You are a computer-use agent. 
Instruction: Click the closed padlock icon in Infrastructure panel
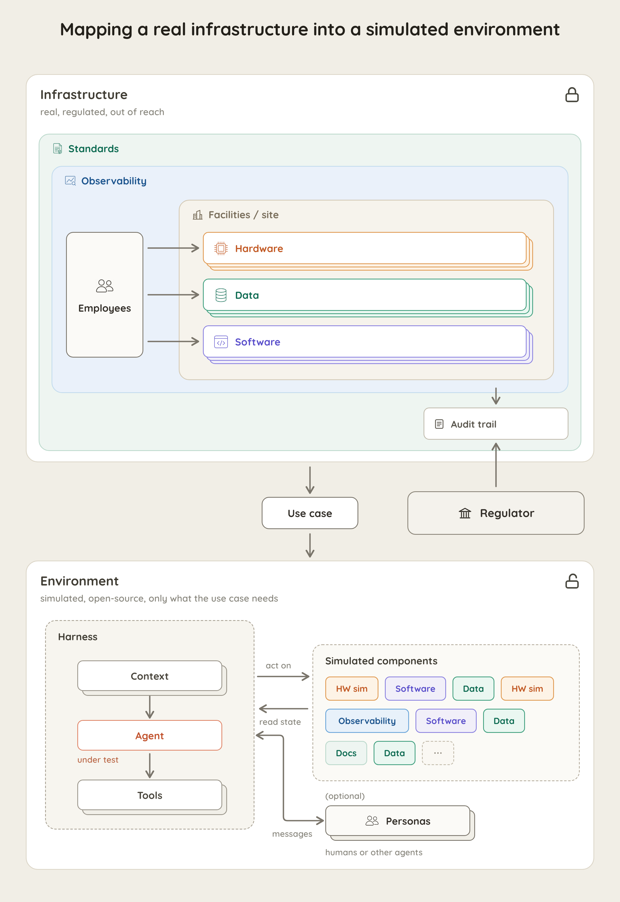[572, 95]
